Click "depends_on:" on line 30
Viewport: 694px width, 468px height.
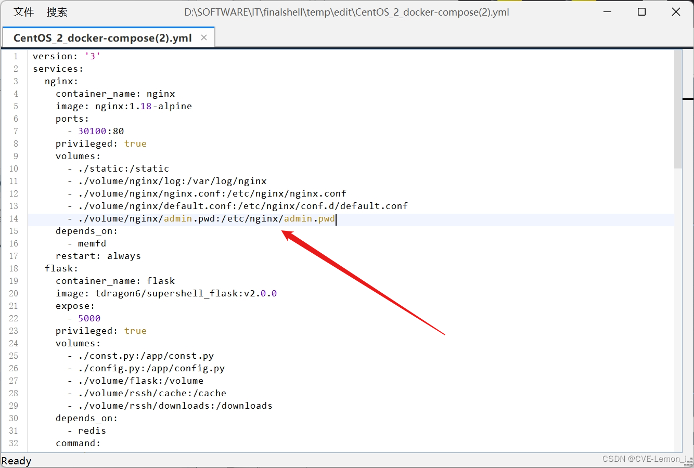[x=87, y=418]
